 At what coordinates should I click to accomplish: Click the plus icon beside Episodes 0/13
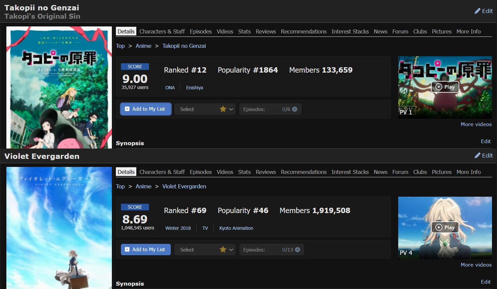[297, 250]
